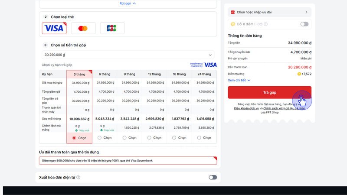
Task: Click the 10.096.667 đ monthly payment value
Action: tap(79, 119)
